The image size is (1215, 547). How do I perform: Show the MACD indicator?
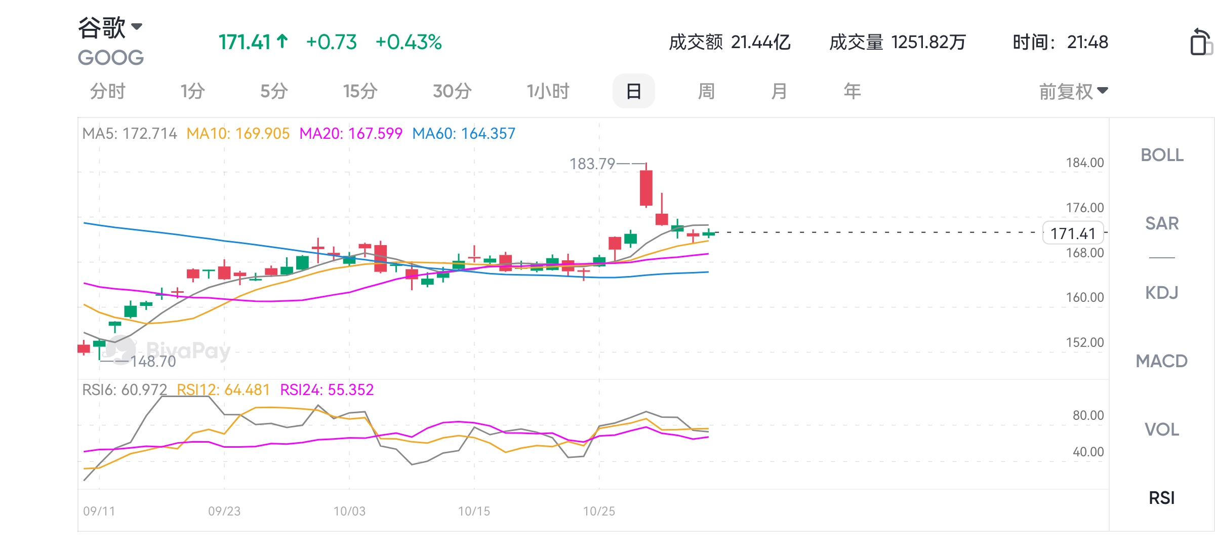(x=1162, y=361)
